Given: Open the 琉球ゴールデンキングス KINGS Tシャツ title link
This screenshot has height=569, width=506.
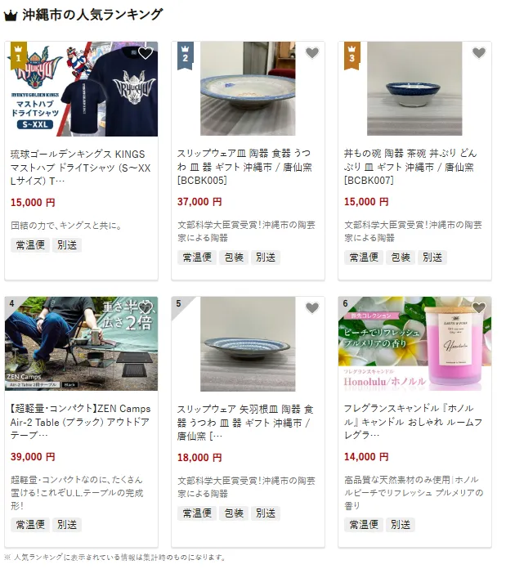Looking at the screenshot, I should pyautogui.click(x=80, y=168).
